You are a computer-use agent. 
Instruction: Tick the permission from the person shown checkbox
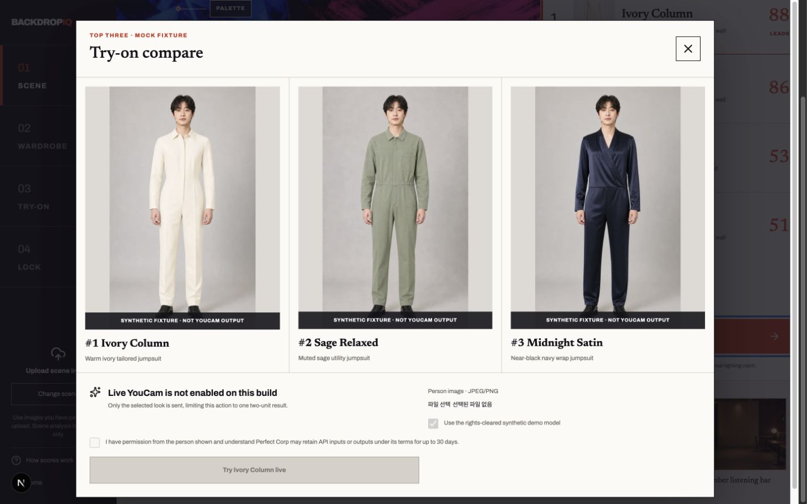pyautogui.click(x=95, y=442)
